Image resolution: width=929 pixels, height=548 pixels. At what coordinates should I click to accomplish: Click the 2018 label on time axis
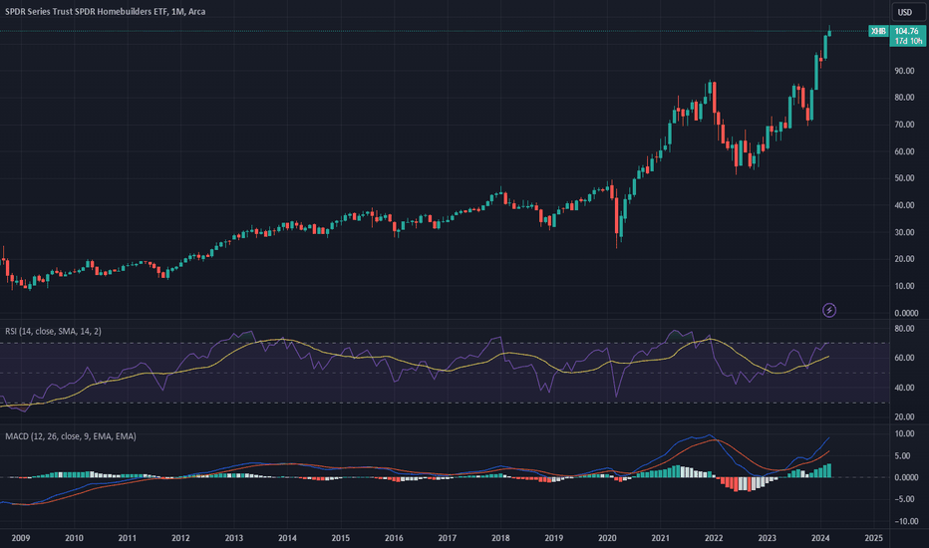click(x=500, y=538)
